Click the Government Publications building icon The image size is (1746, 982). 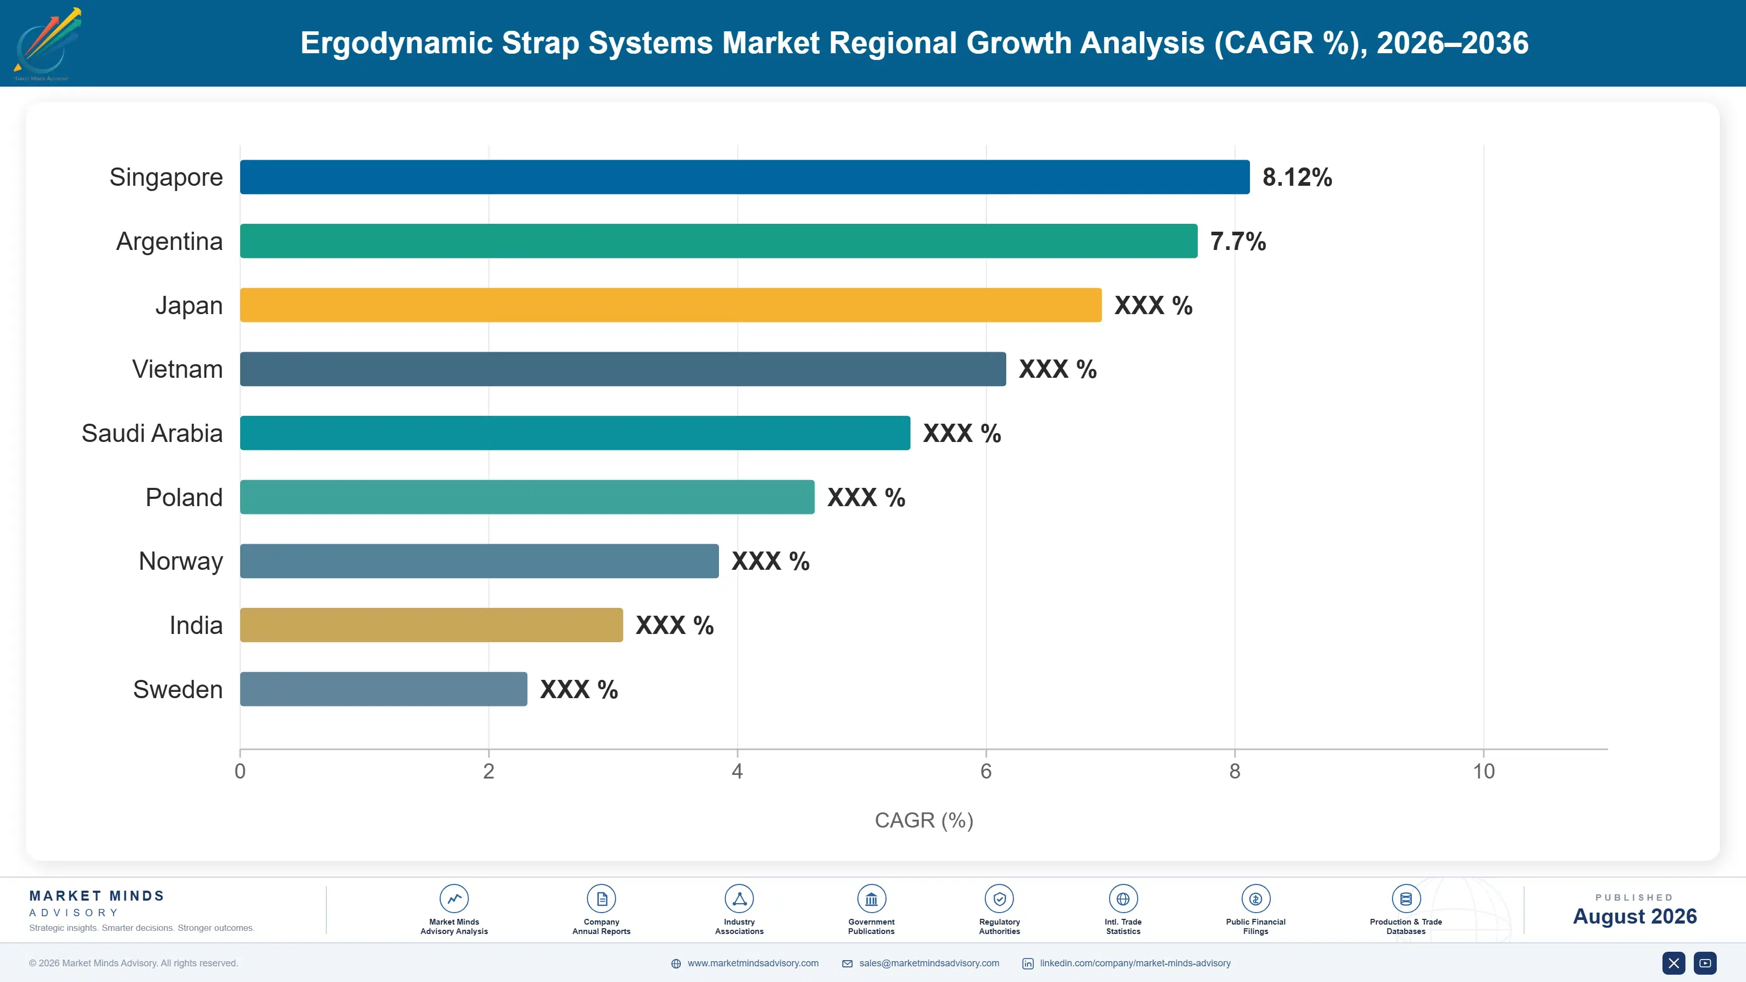(871, 899)
